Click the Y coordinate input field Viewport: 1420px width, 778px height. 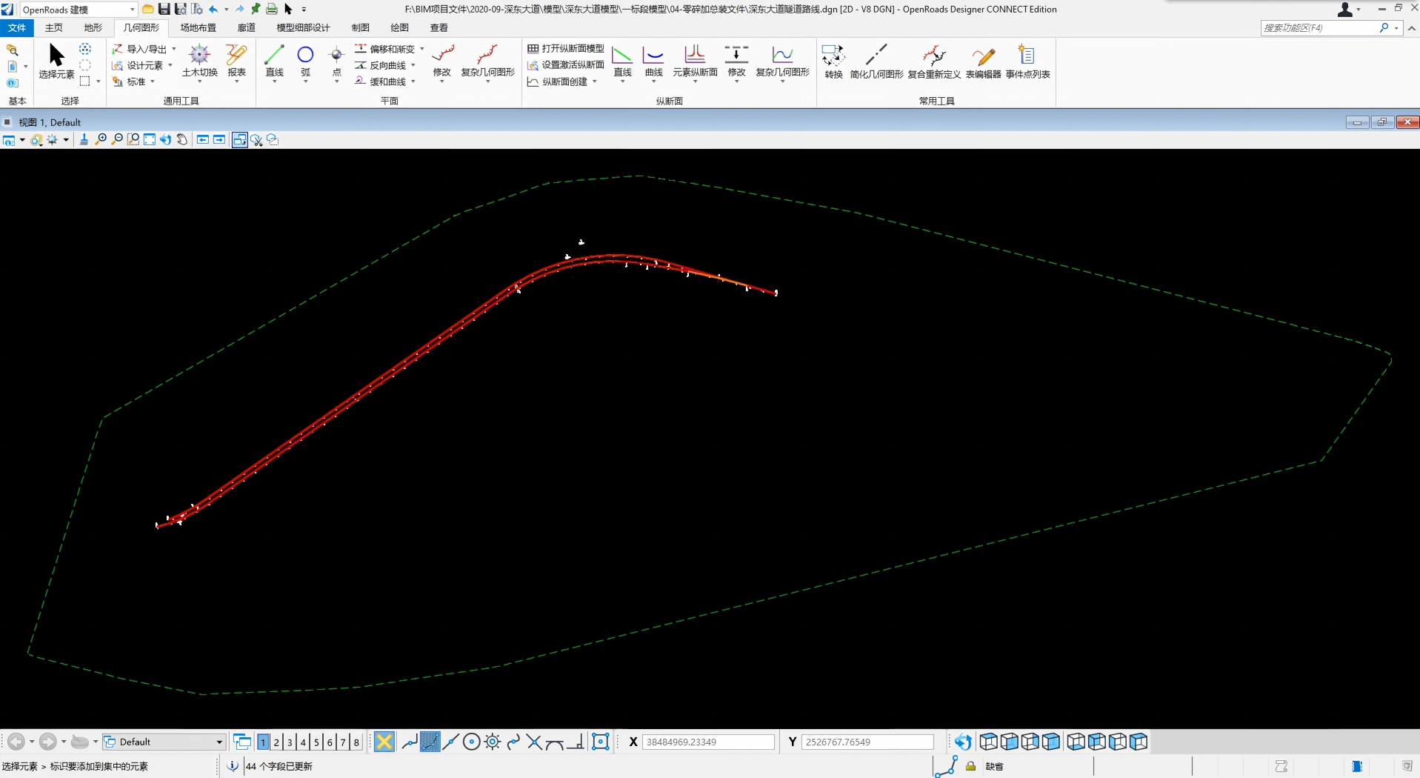coord(867,742)
